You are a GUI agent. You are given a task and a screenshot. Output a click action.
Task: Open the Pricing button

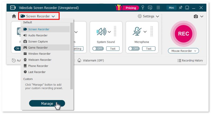pos(131,8)
